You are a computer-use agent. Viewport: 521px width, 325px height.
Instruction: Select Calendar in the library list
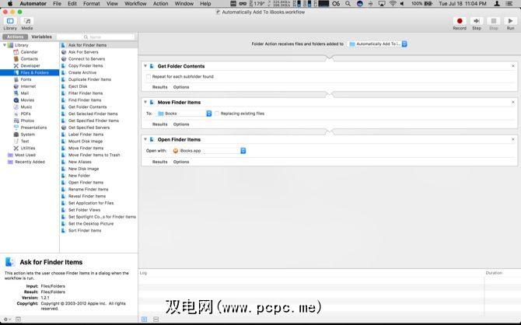[30, 52]
